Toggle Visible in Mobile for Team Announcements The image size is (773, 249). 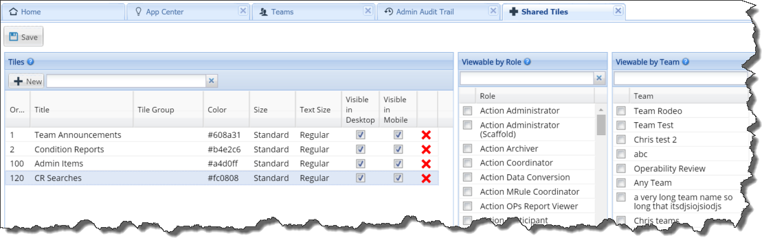398,135
